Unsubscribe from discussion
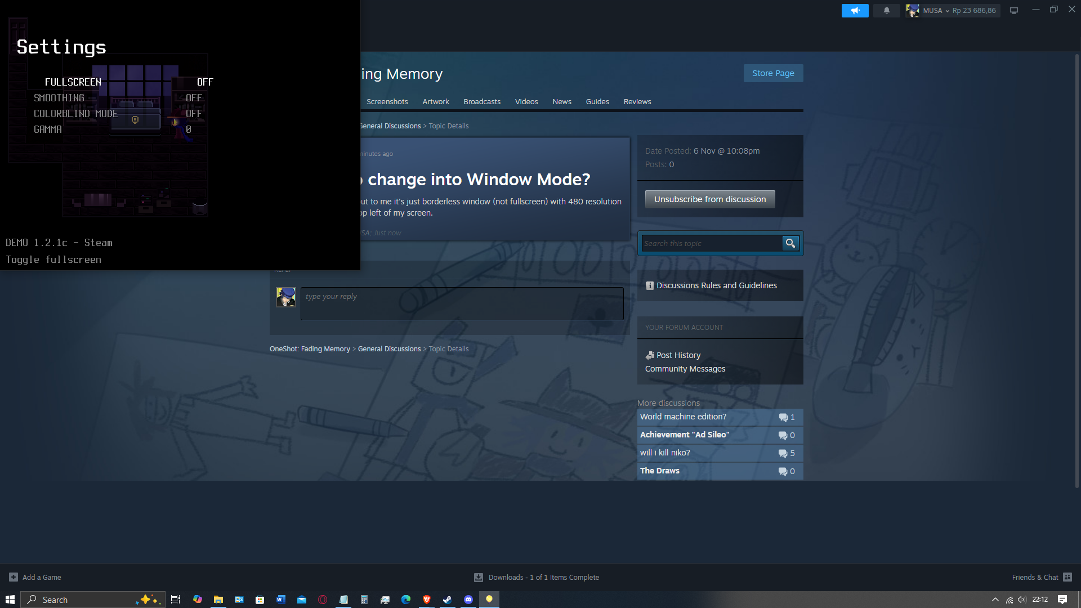Viewport: 1081px width, 608px height. (x=710, y=199)
